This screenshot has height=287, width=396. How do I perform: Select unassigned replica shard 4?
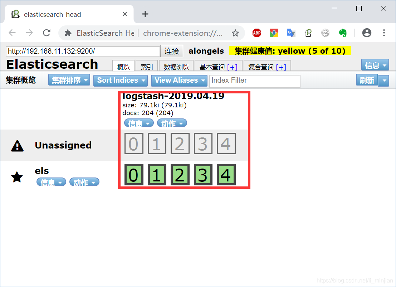226,143
